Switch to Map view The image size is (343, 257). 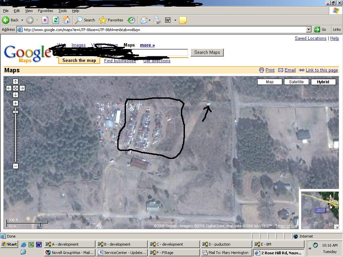pos(270,82)
